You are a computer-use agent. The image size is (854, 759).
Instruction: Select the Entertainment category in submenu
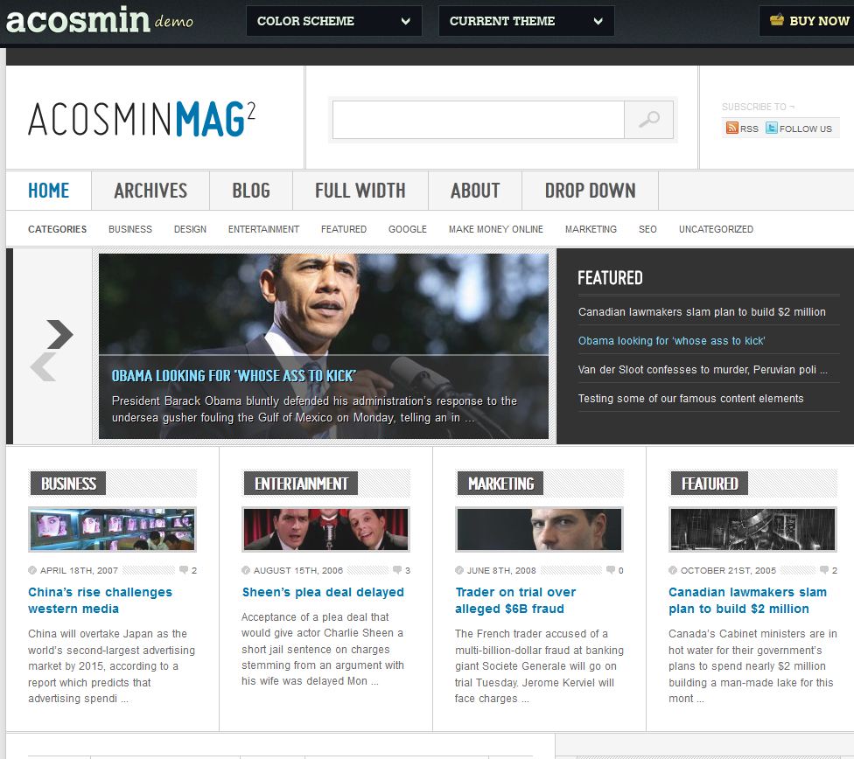(263, 229)
